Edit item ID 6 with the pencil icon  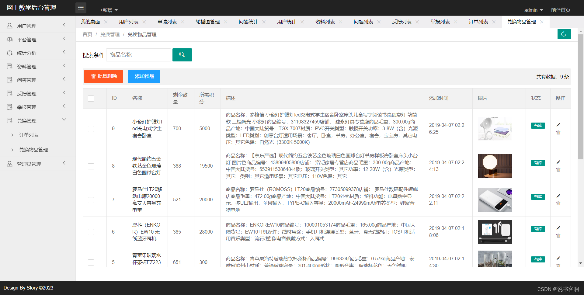558,228
